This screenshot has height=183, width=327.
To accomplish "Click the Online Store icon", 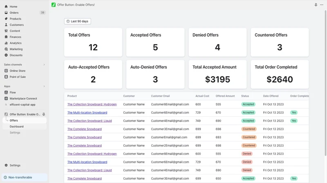I will 6,71.
